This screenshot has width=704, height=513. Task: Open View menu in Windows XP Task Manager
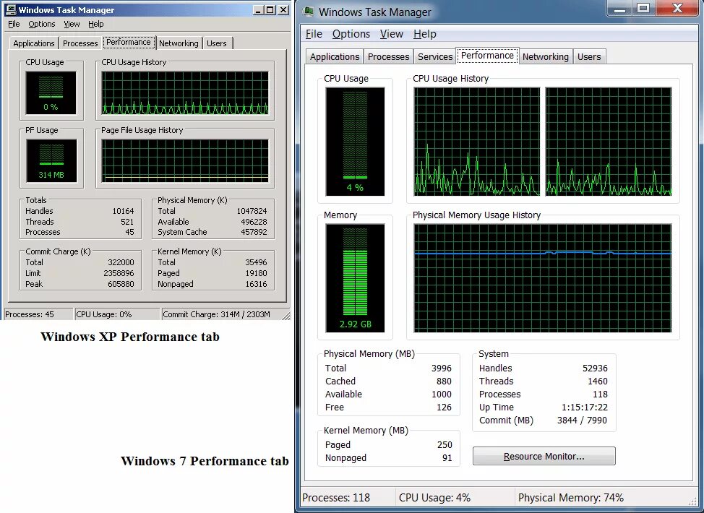coord(72,25)
